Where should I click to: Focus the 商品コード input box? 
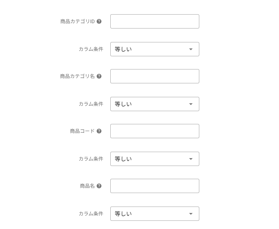(154, 131)
